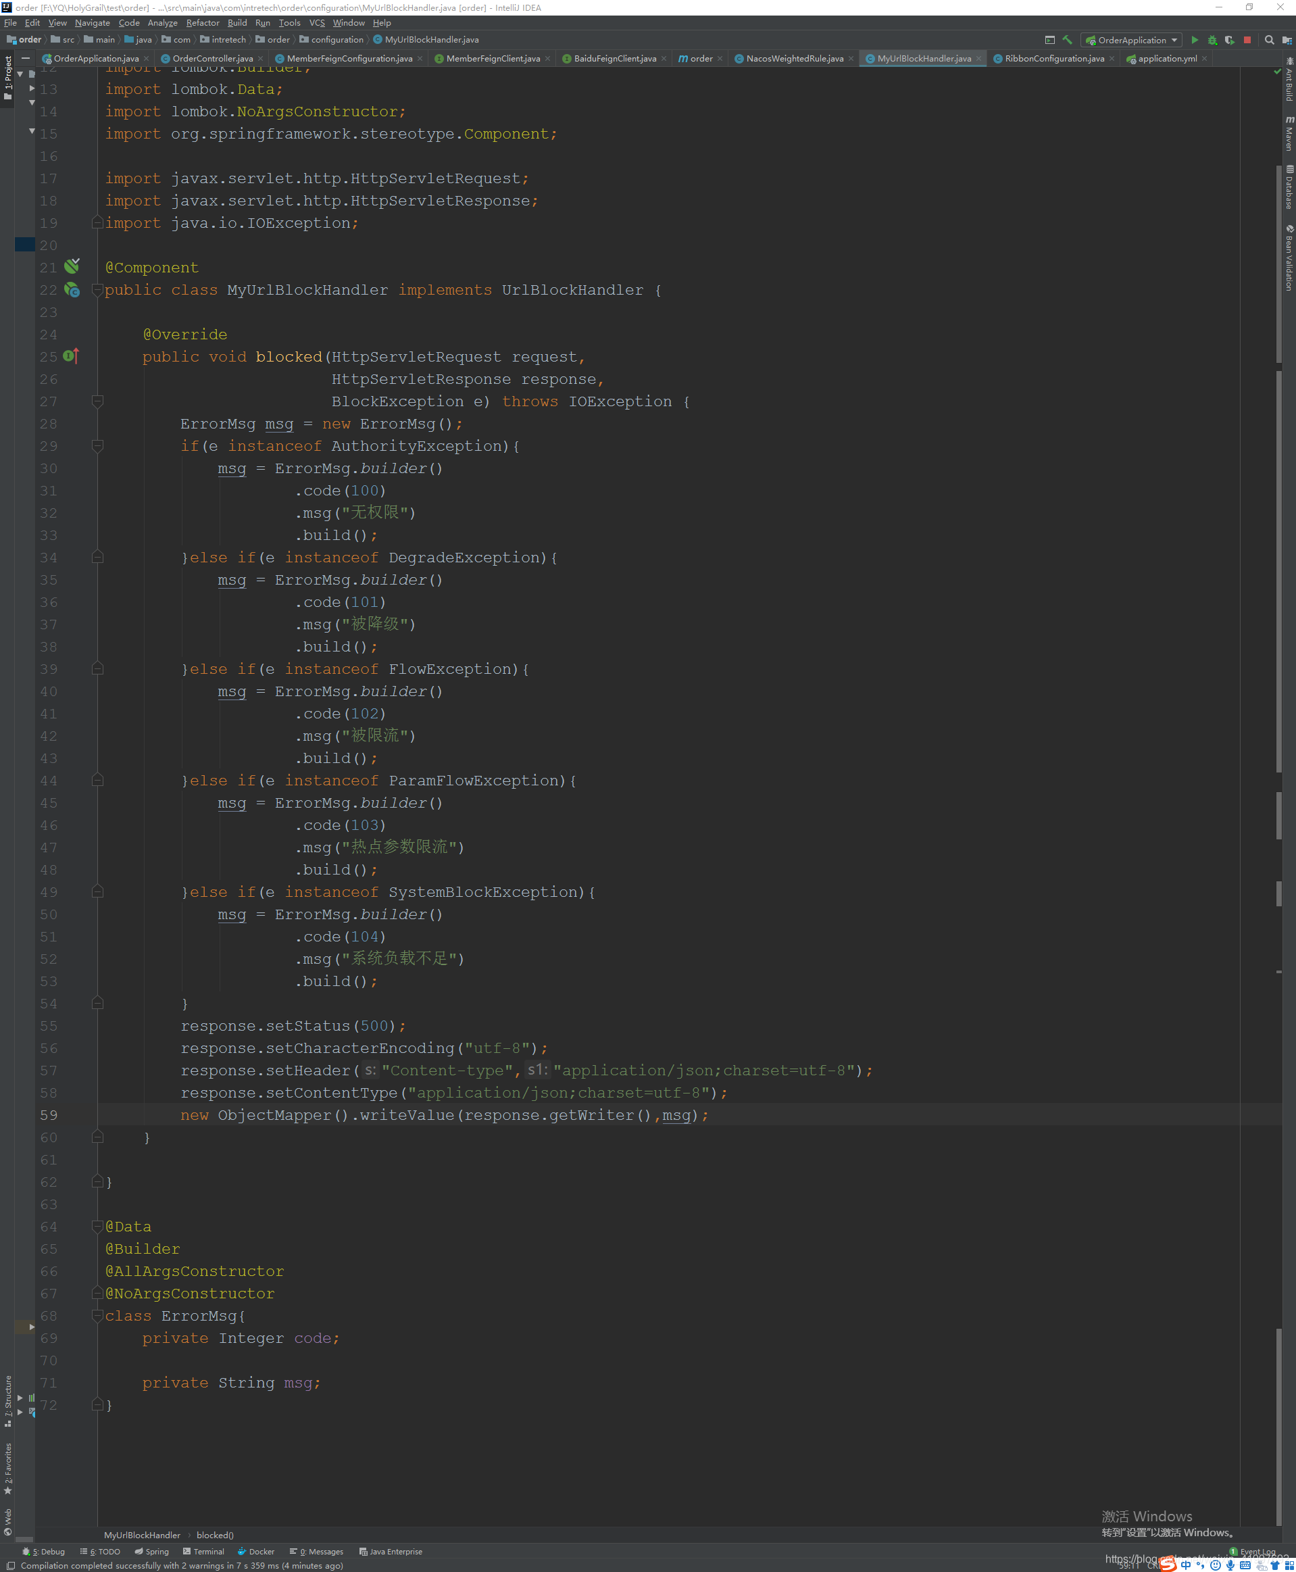Switch to MemberFeignConfiguration.java tab

pyautogui.click(x=349, y=58)
